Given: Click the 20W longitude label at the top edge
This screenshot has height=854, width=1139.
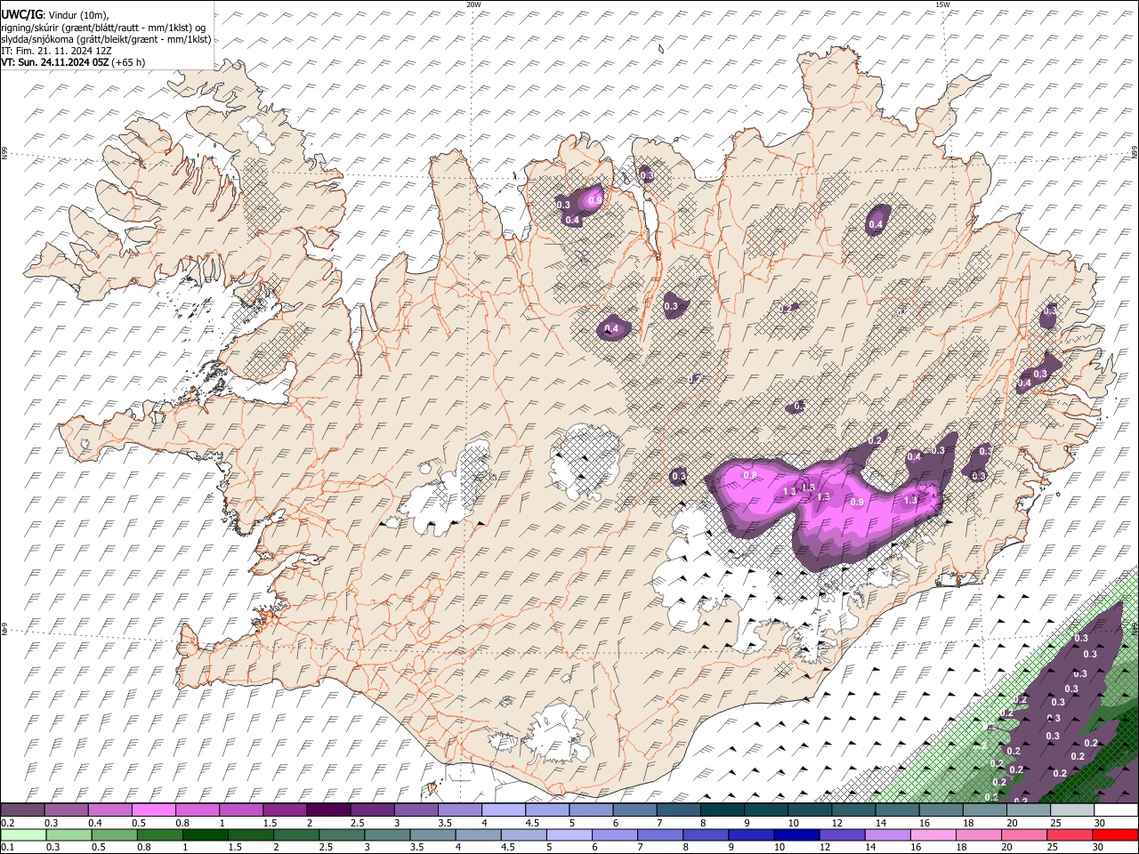Looking at the screenshot, I should point(473,4).
